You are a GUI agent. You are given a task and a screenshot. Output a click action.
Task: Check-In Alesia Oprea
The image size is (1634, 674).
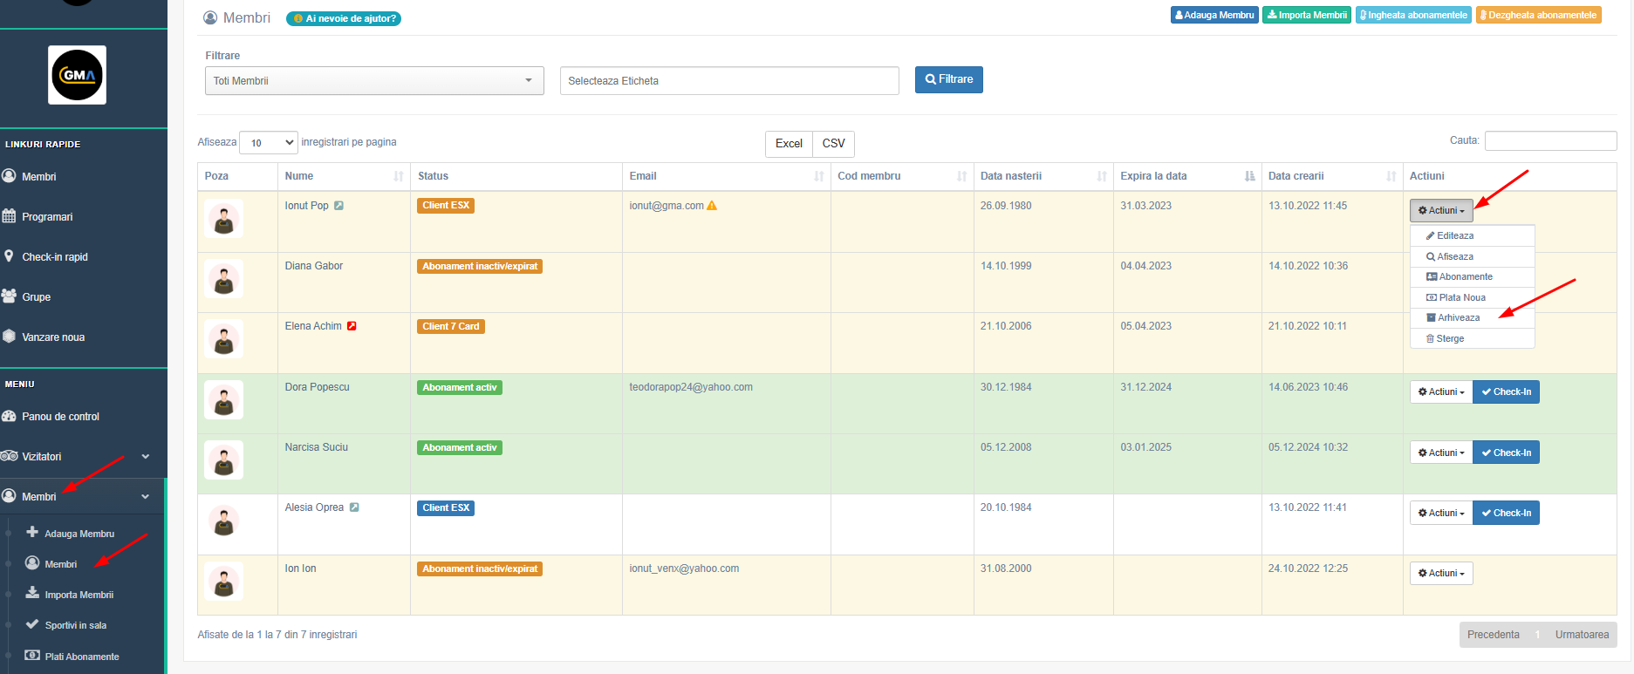1506,513
